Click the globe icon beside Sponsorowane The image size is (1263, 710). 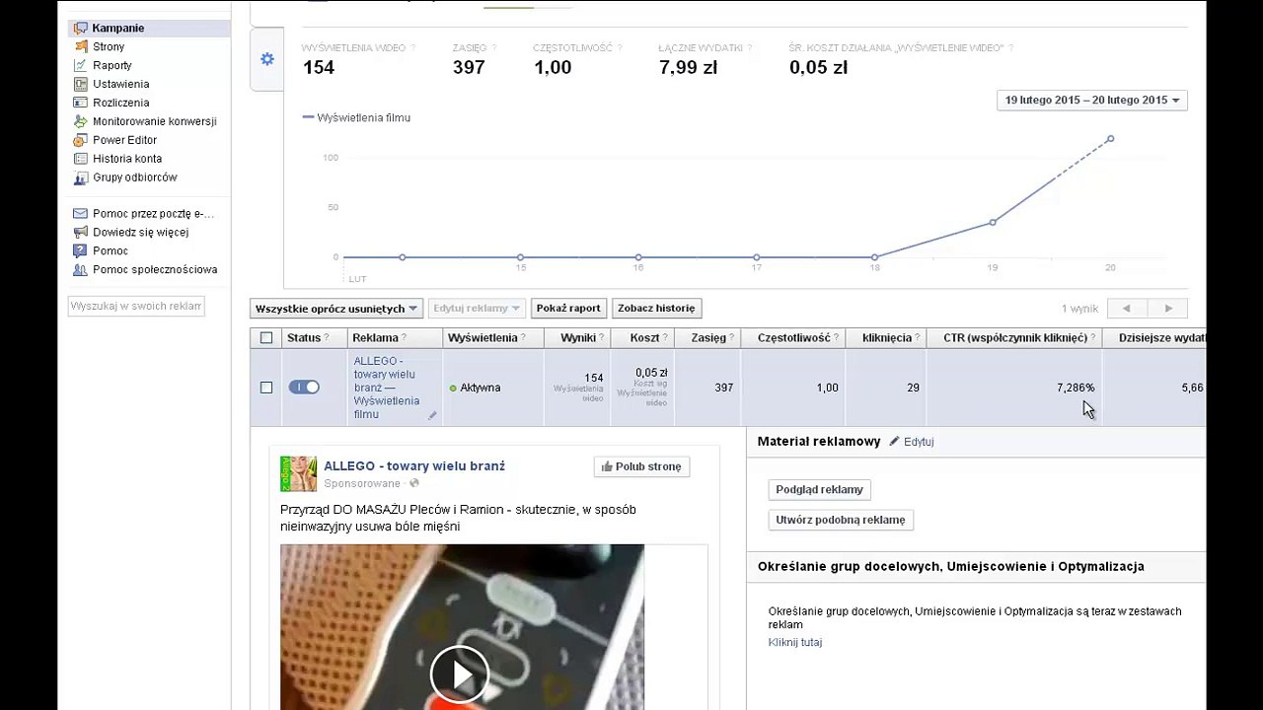tap(414, 483)
